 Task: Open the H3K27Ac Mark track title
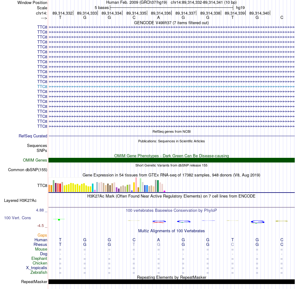[x=171, y=196]
